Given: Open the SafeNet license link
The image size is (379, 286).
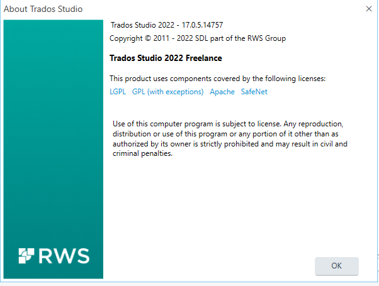Looking at the screenshot, I should point(254,92).
